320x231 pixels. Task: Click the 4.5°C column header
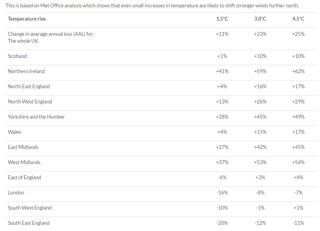coord(298,19)
